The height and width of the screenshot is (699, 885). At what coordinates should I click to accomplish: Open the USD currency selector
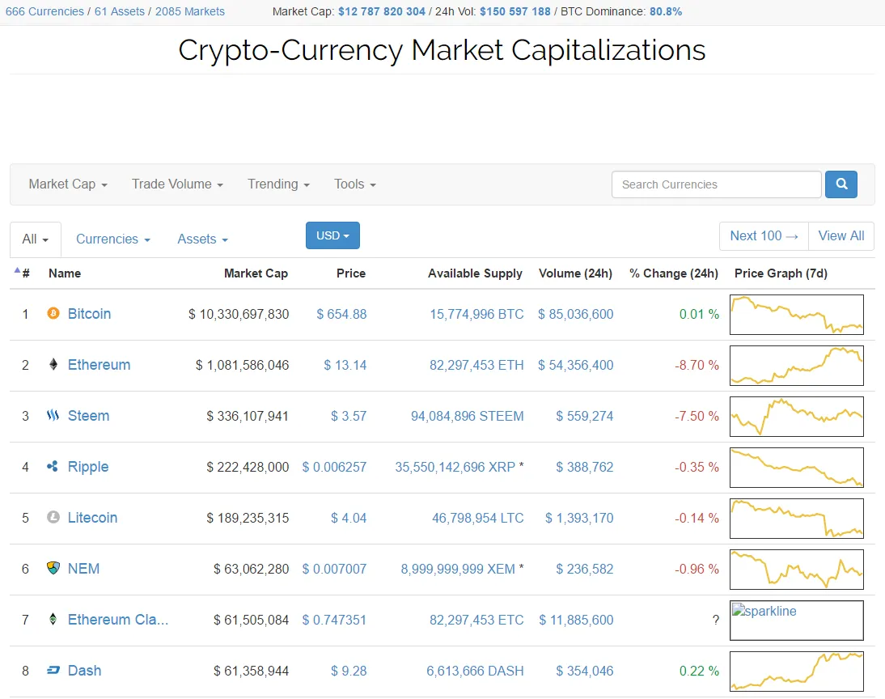point(332,235)
